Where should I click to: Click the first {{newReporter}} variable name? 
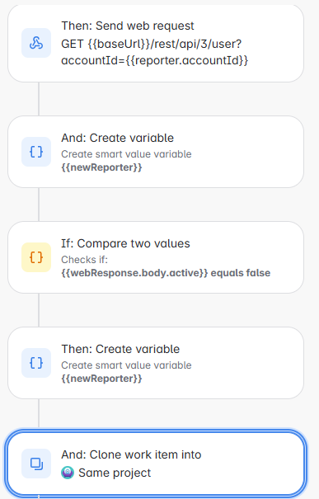tap(101, 167)
